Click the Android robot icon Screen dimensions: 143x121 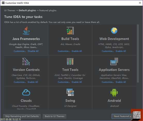tap(114, 92)
